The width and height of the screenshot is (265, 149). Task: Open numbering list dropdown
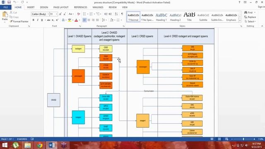click(94, 14)
